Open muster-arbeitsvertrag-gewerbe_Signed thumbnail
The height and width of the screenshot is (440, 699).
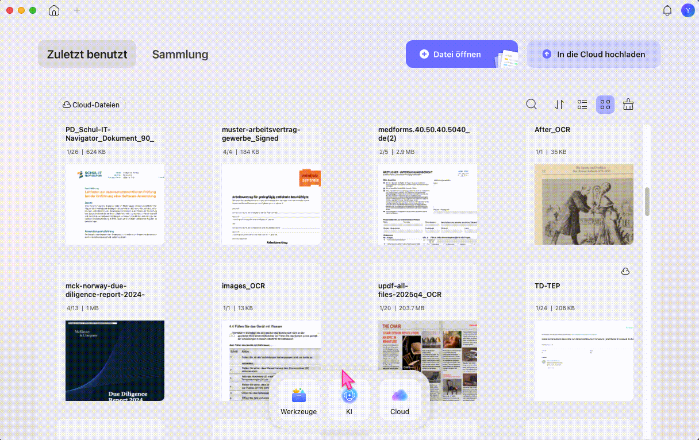coord(271,204)
